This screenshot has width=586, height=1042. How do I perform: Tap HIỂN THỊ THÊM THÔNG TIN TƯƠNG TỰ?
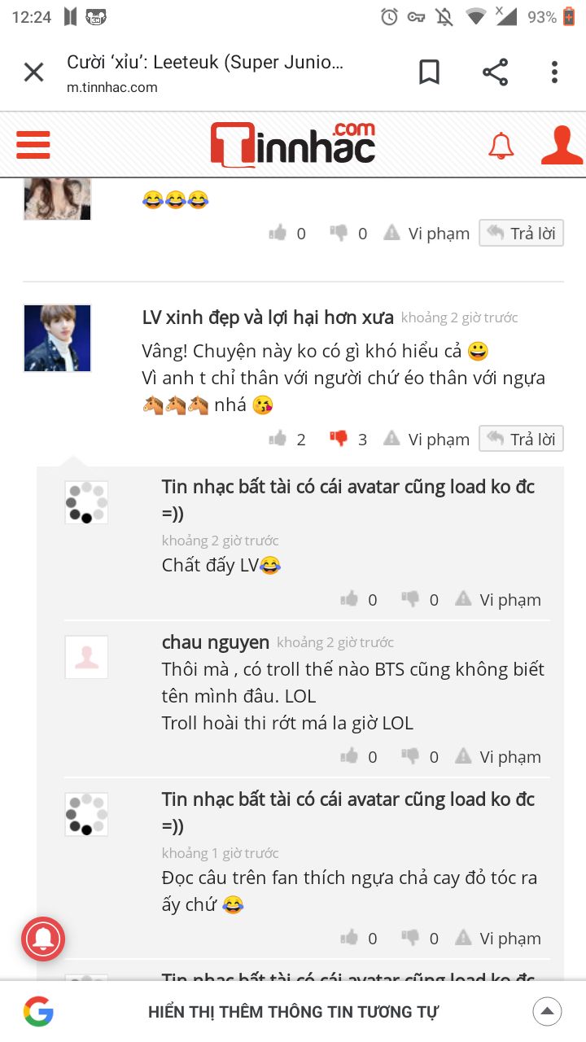(x=293, y=1012)
